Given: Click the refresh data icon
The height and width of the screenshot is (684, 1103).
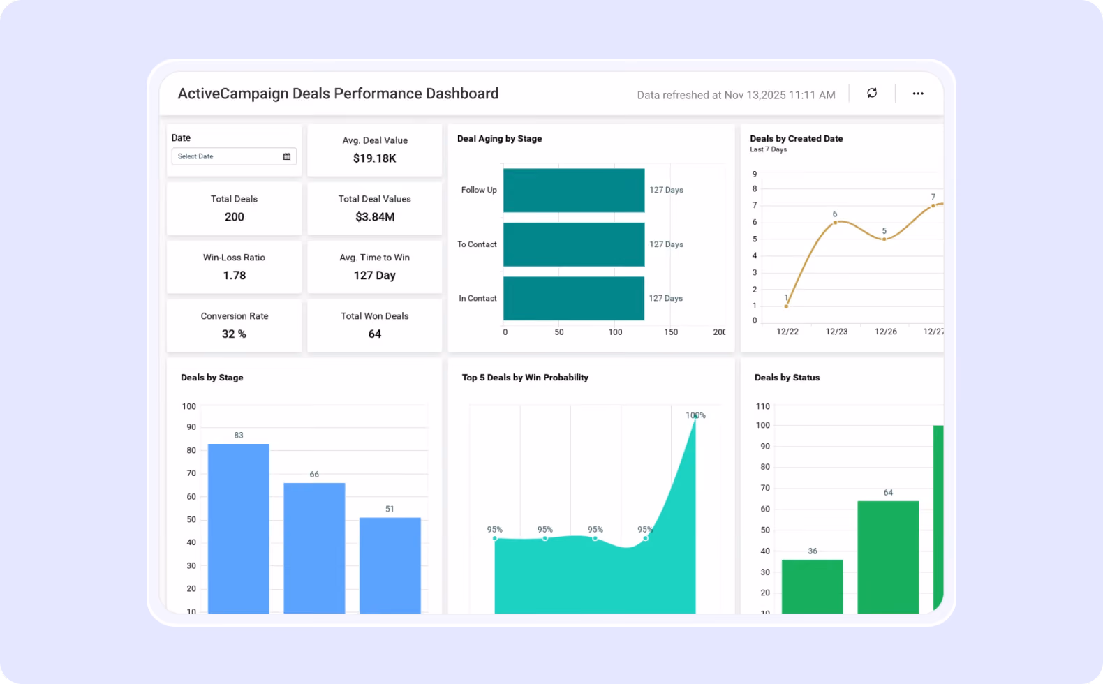Looking at the screenshot, I should pos(872,93).
